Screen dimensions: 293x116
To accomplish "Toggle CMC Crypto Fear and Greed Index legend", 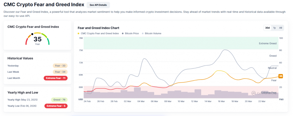I will 100,33.
